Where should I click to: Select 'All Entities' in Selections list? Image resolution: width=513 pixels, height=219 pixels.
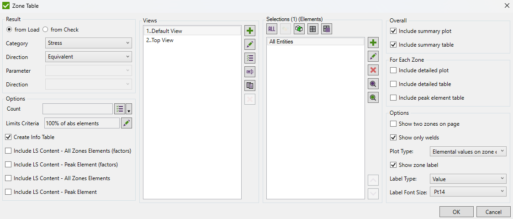tap(281, 42)
